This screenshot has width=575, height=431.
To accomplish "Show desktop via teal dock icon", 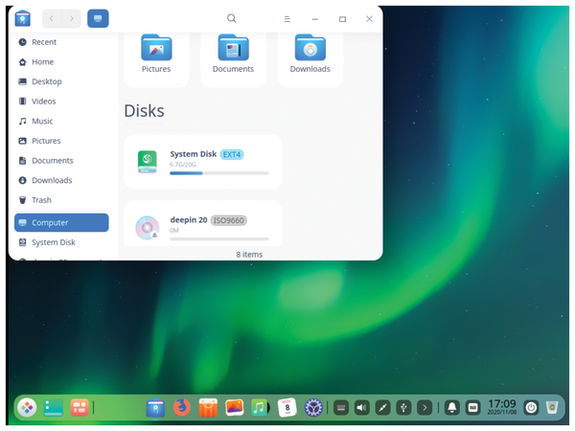I will (x=53, y=408).
